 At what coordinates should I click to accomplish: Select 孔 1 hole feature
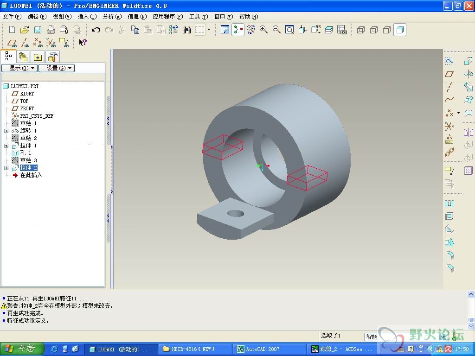pyautogui.click(x=26, y=153)
